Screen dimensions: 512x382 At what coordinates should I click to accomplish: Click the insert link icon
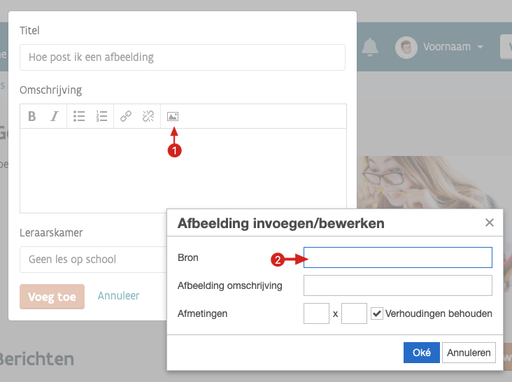click(x=126, y=116)
